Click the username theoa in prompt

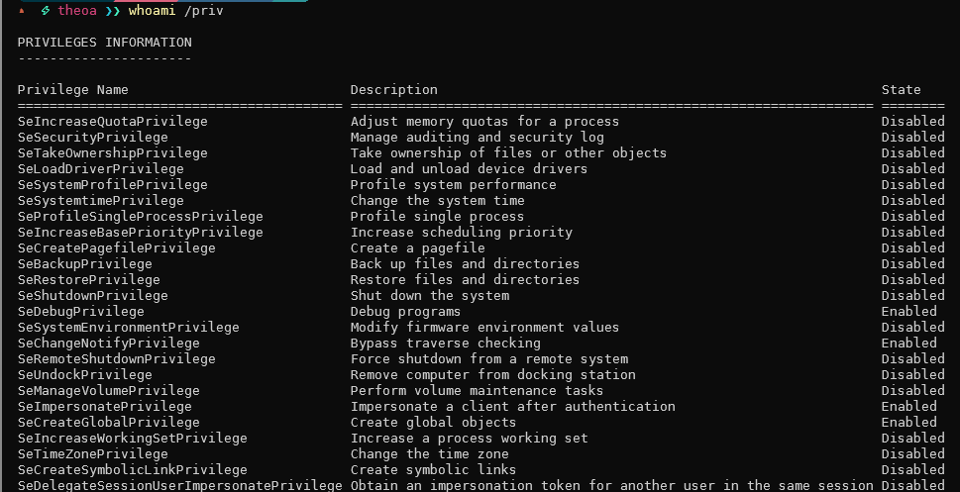pyautogui.click(x=77, y=11)
